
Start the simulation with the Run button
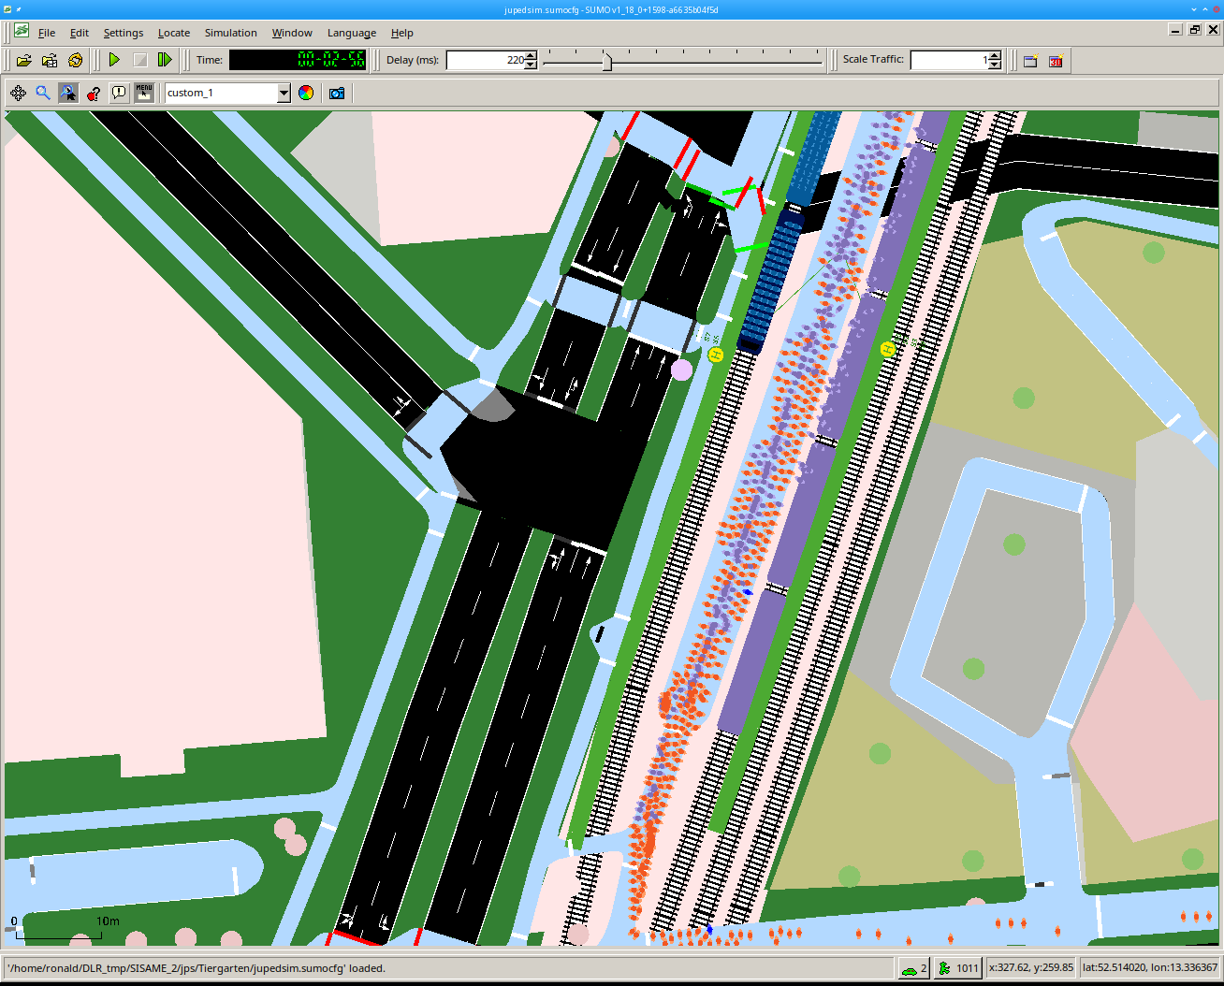coord(114,60)
